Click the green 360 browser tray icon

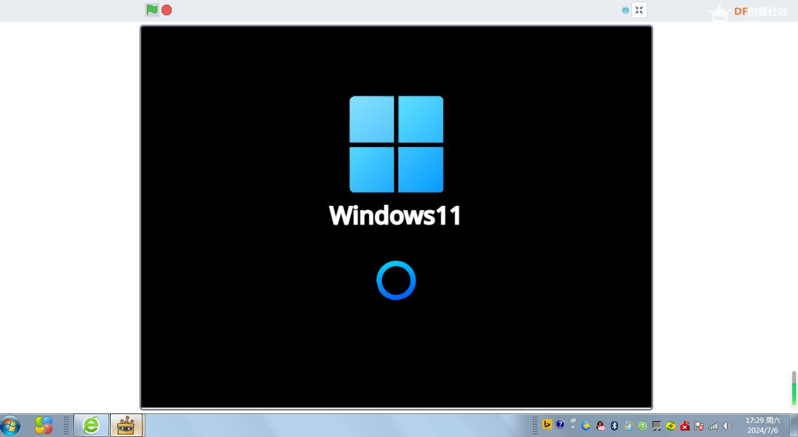(643, 426)
